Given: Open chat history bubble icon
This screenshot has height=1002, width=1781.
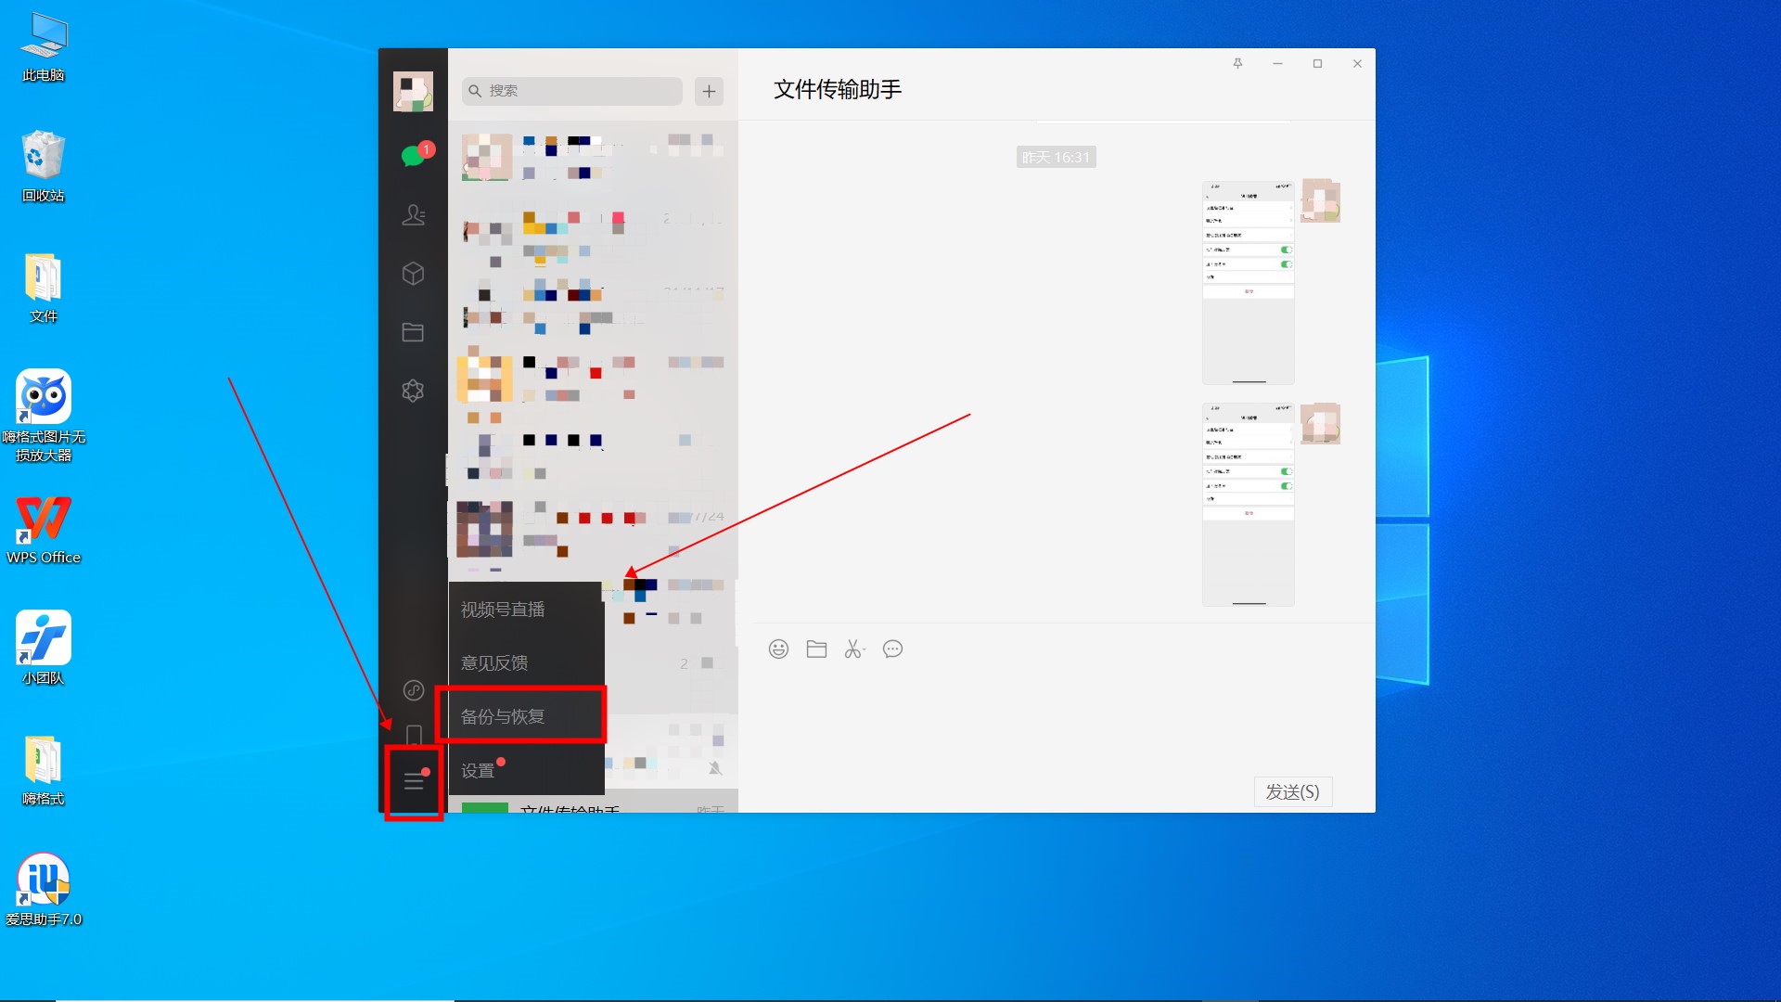Looking at the screenshot, I should (x=892, y=649).
